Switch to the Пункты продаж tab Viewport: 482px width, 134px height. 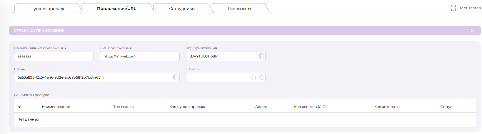point(47,9)
